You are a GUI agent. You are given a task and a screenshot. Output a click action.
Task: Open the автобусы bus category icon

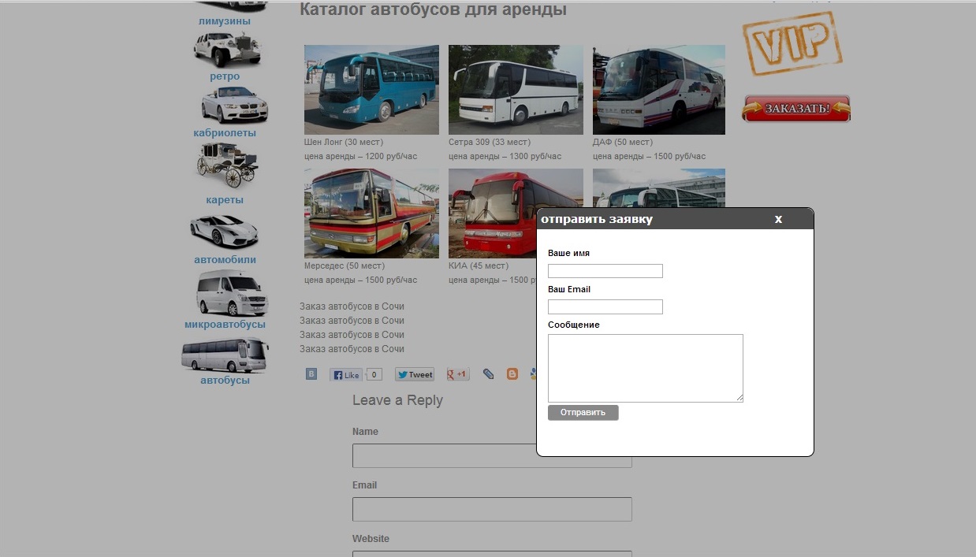(225, 355)
